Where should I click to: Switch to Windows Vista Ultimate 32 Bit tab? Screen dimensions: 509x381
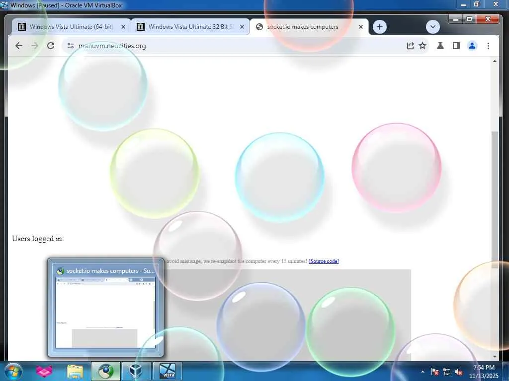tap(190, 27)
